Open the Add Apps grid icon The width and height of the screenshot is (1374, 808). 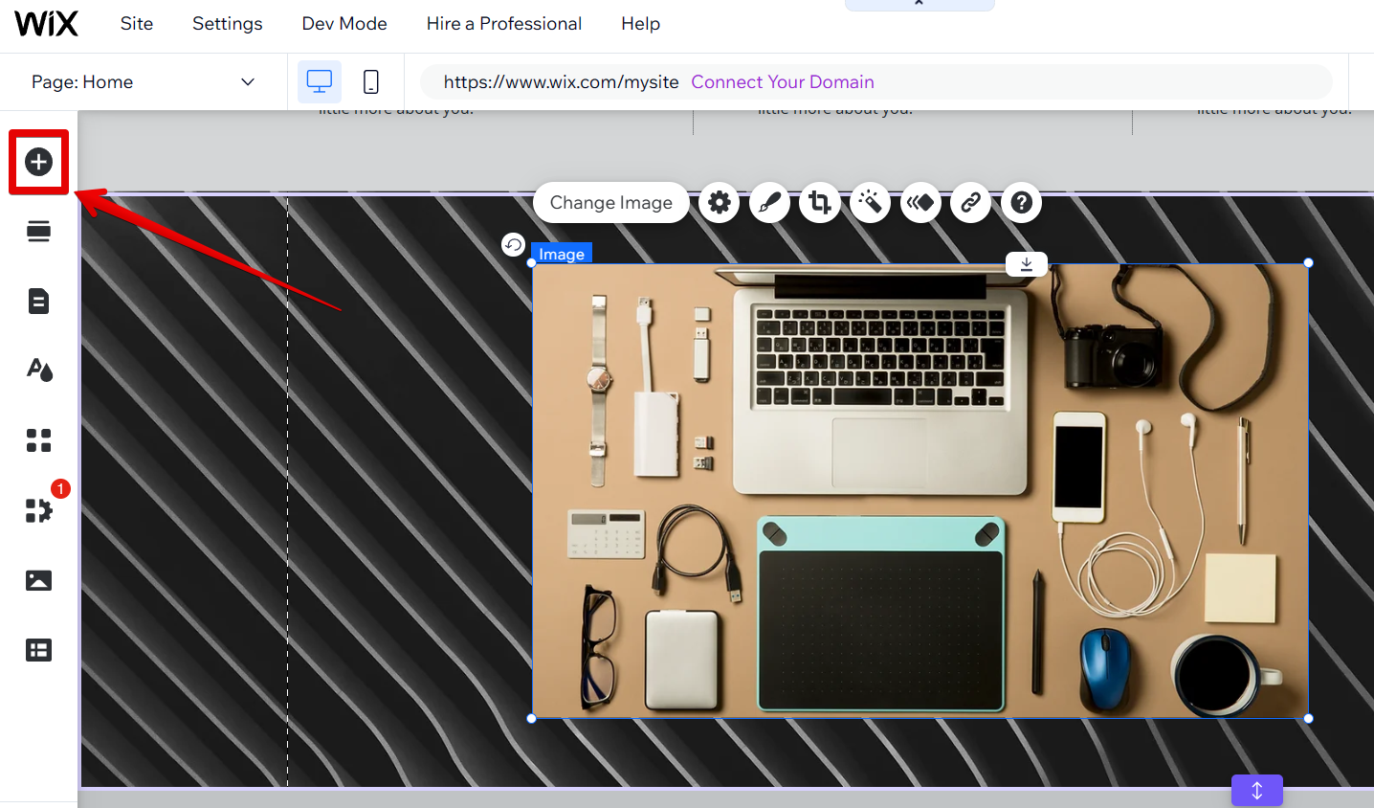38,440
